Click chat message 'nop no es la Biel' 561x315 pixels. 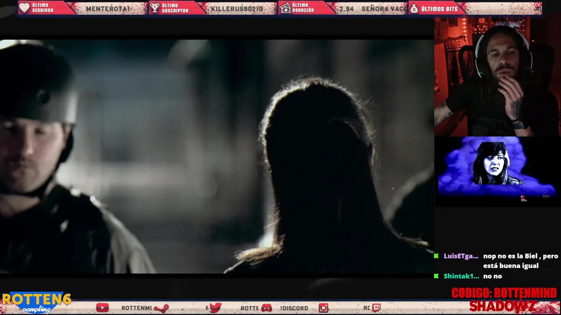click(x=521, y=261)
